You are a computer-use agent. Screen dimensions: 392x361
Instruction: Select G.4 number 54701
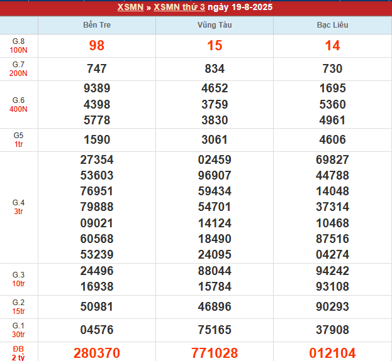(215, 207)
